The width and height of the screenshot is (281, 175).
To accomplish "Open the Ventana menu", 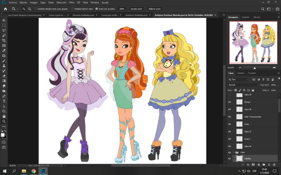I will (95, 3).
